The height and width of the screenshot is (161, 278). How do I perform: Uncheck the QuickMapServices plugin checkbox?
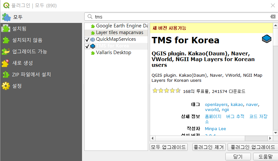point(87,39)
